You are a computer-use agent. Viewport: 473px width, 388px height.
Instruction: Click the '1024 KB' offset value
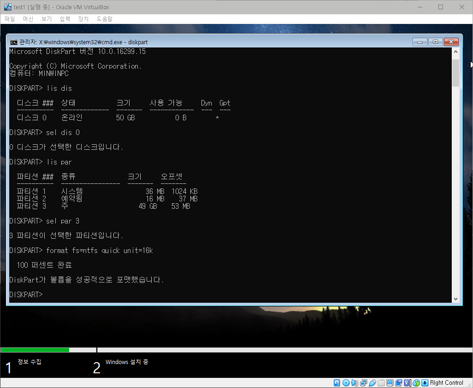(184, 191)
